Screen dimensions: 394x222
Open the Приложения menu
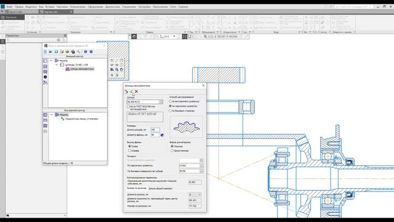click(160, 7)
